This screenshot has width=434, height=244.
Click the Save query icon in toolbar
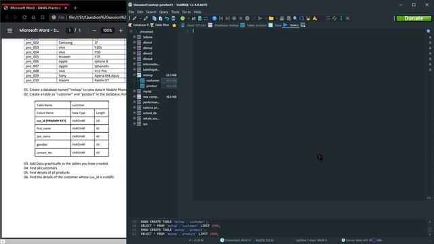click(x=282, y=18)
